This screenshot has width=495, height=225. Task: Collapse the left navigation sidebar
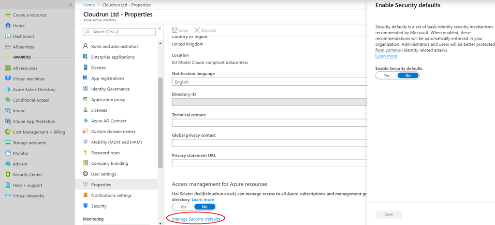(71, 4)
